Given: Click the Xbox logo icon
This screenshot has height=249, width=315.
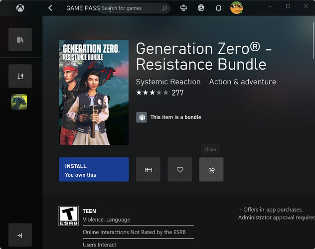Looking at the screenshot, I should [x=20, y=8].
